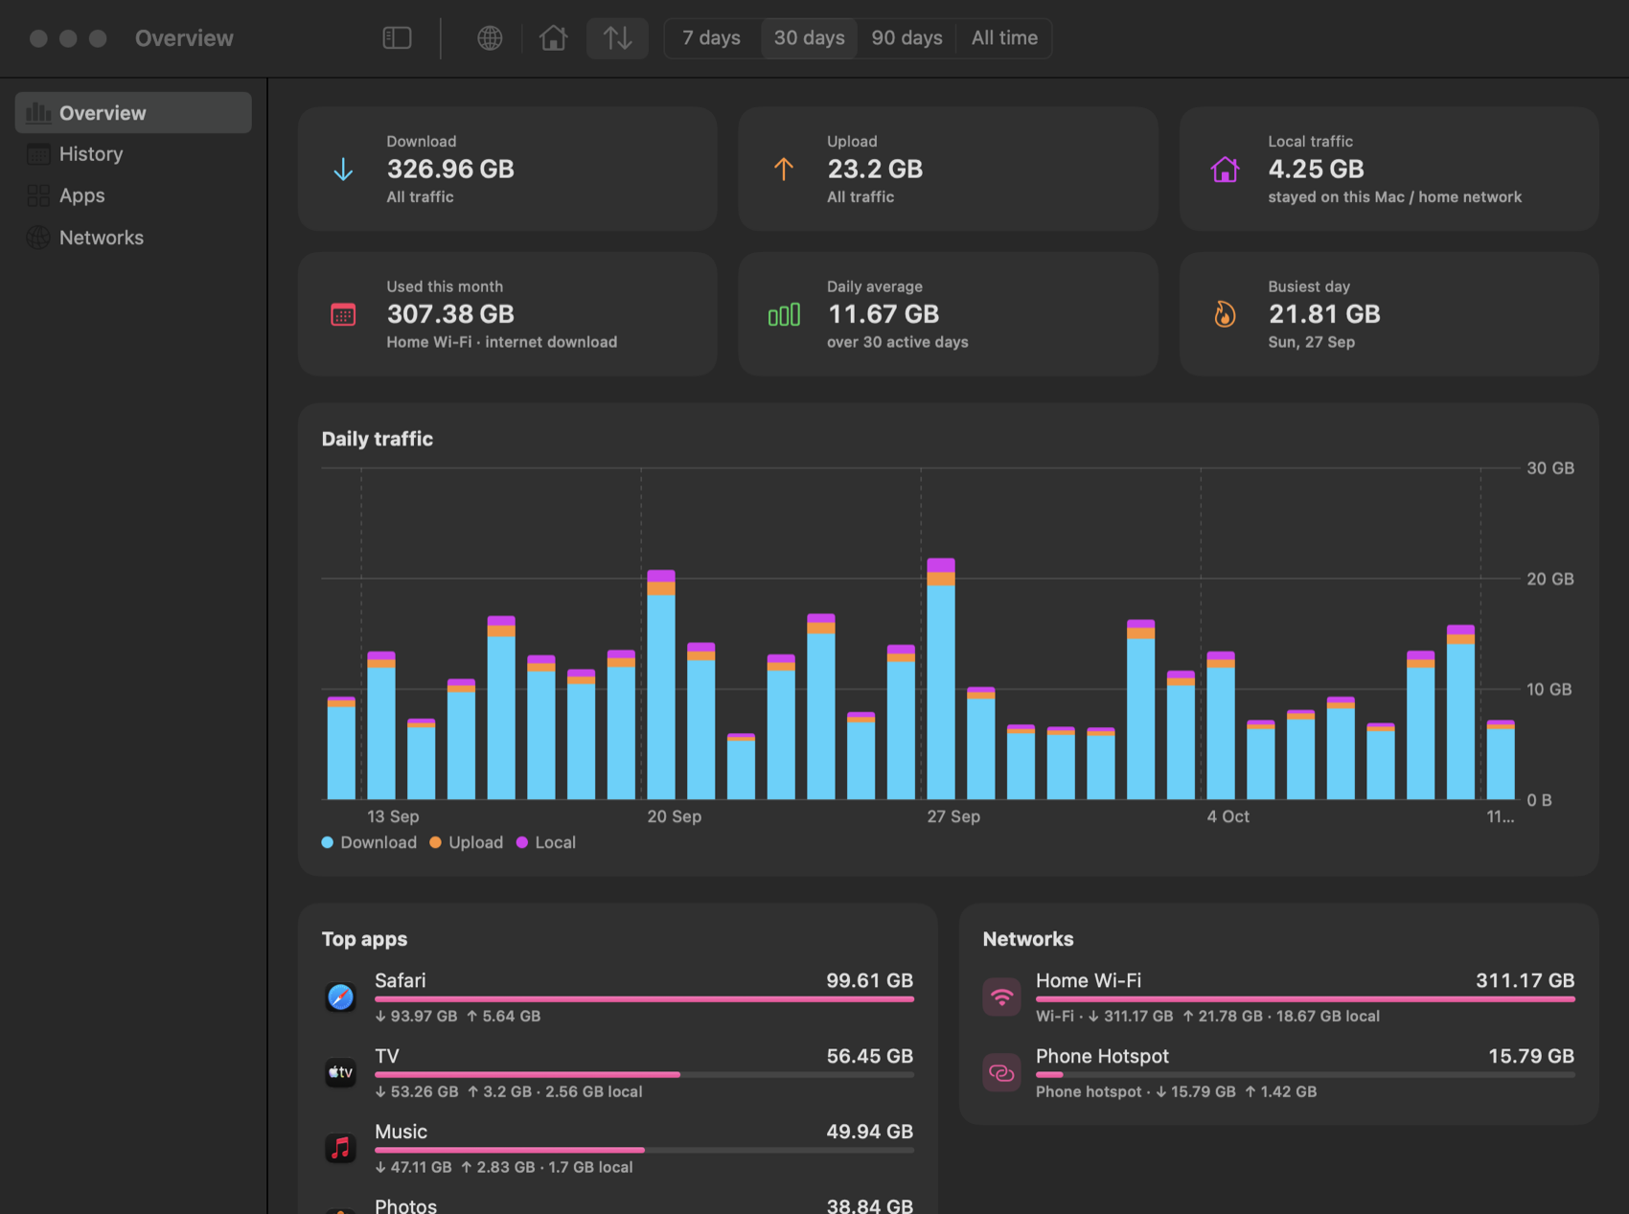Click the Phone Hotspot 15.79 GB total
This screenshot has width=1629, height=1214.
pyautogui.click(x=1530, y=1056)
